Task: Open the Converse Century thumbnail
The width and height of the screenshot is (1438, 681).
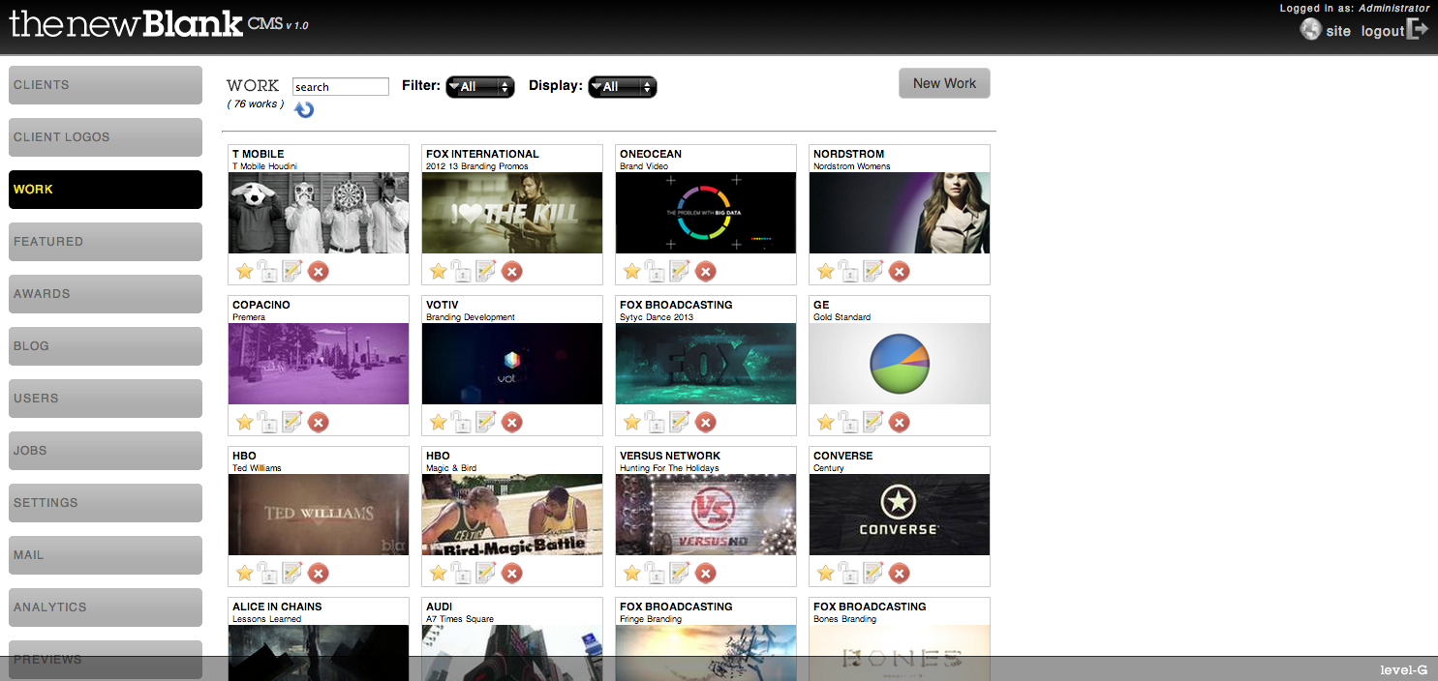Action: click(900, 515)
